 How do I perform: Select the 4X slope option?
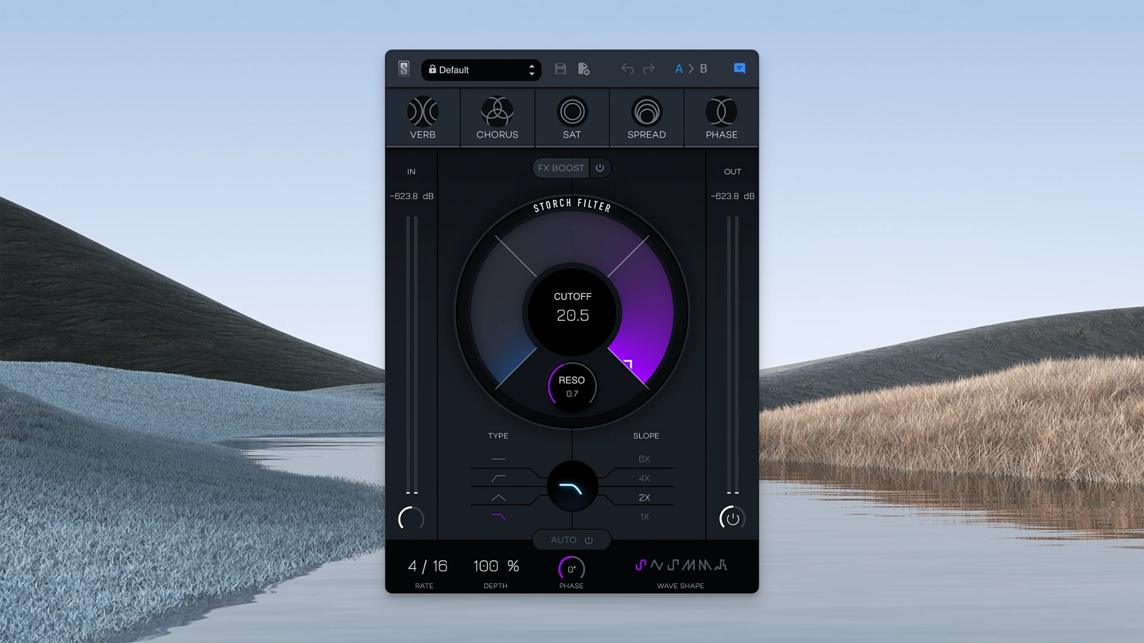point(643,478)
